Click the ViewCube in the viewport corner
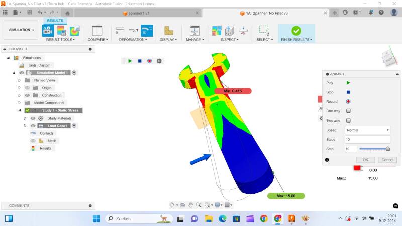The image size is (402, 226). pos(389,58)
